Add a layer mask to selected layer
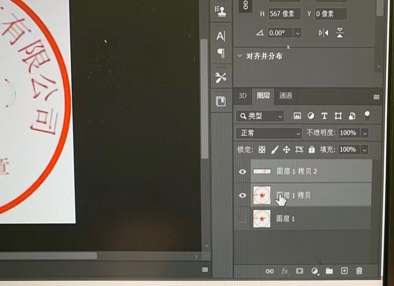The image size is (394, 286). 300,271
